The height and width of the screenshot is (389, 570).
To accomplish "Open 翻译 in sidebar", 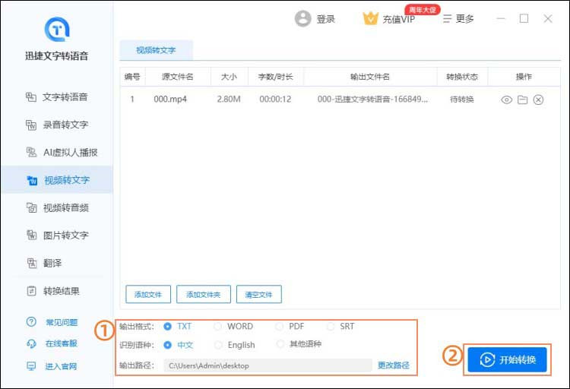I will pyautogui.click(x=57, y=263).
